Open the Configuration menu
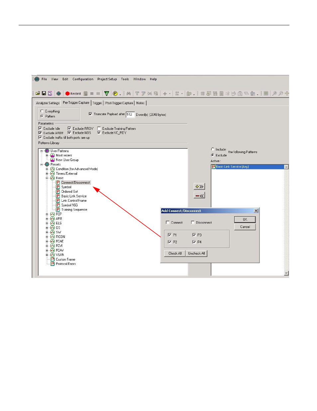 tap(83, 79)
